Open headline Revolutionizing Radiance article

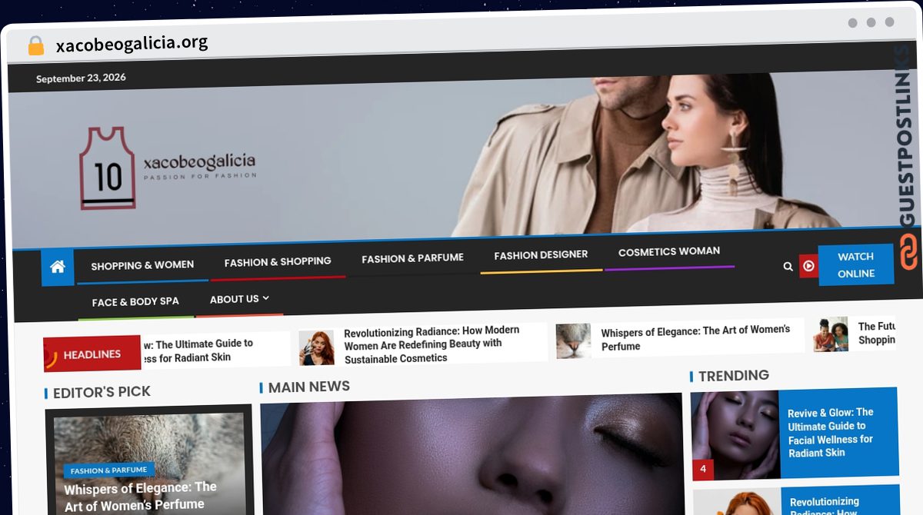(432, 344)
